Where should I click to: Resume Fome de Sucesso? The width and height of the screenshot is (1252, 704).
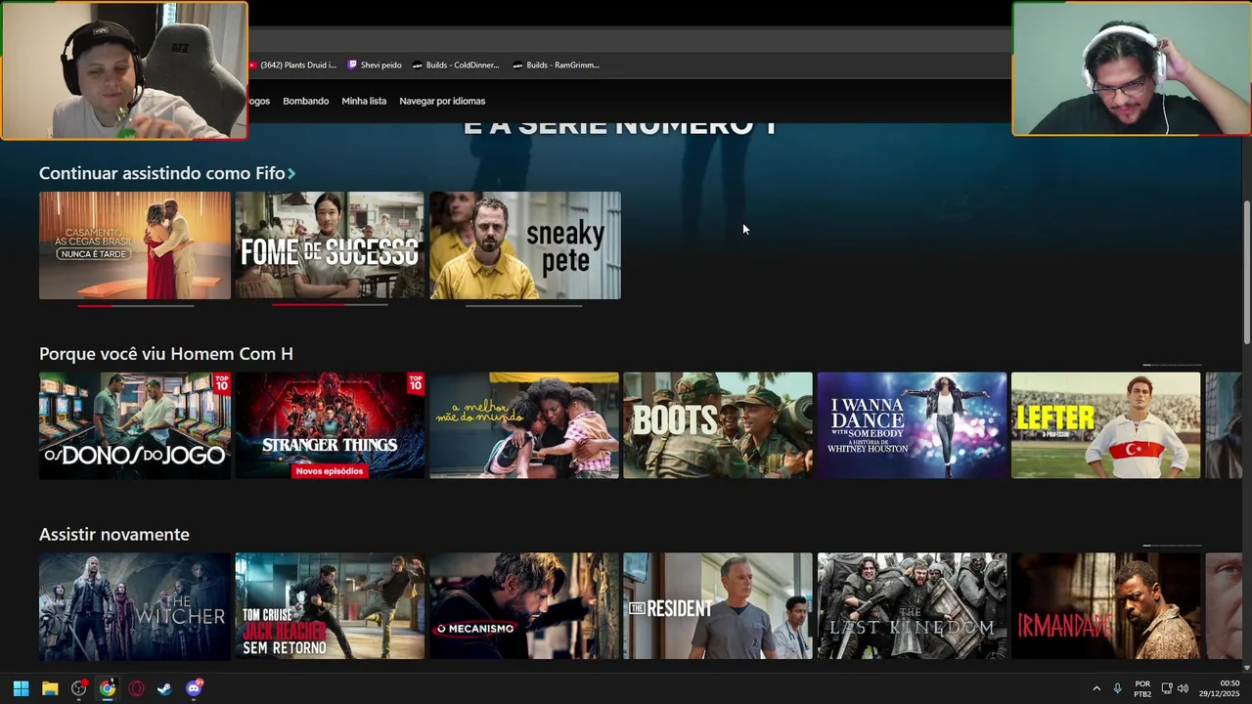tap(330, 245)
